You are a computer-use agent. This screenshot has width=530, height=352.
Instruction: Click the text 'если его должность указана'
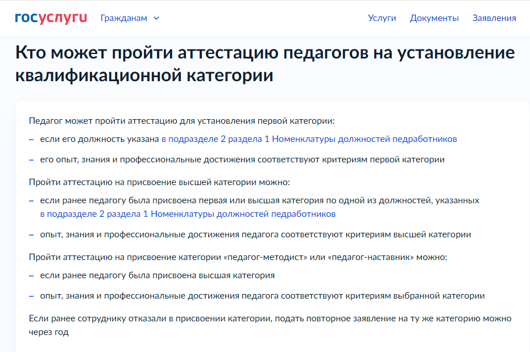[x=100, y=139]
